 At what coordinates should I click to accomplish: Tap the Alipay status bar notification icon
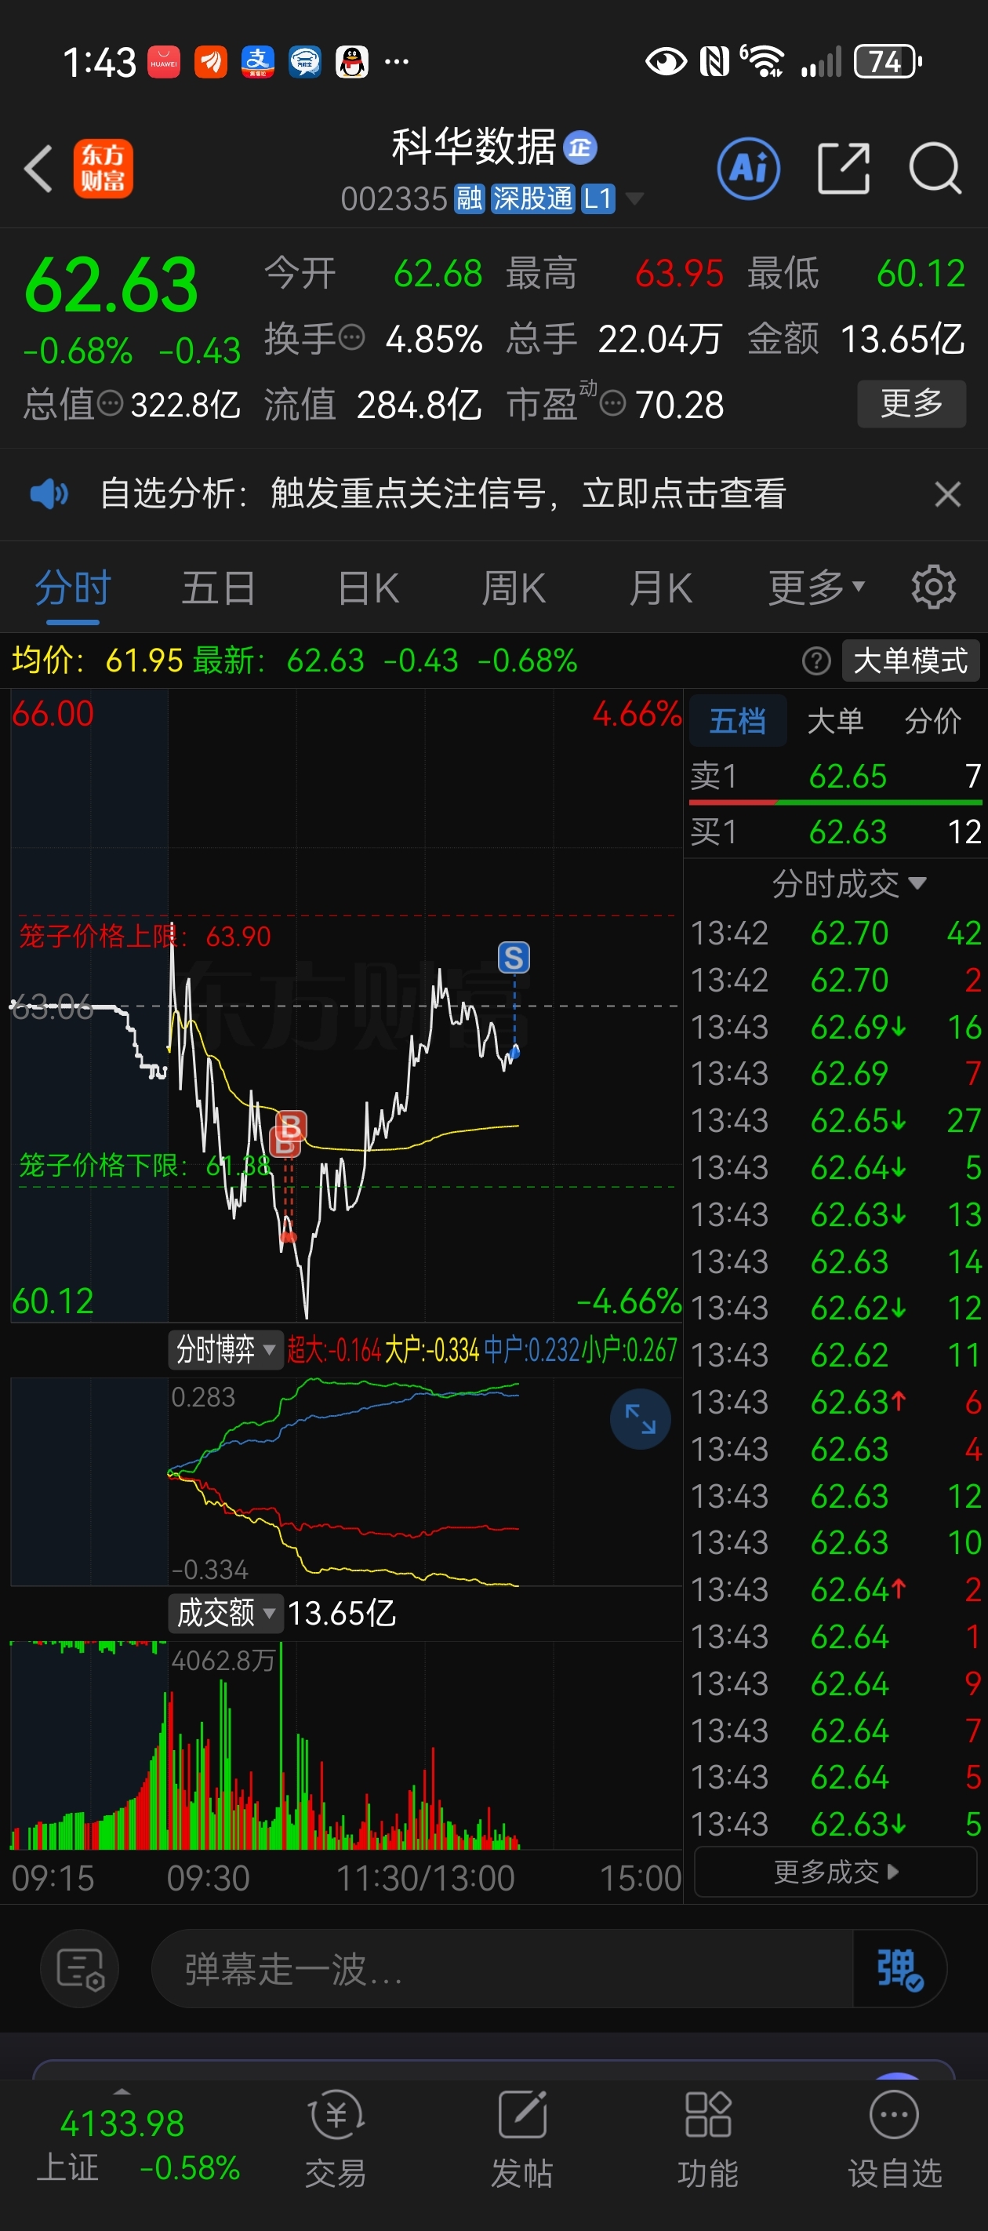tap(257, 61)
